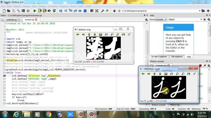The width and height of the screenshot is (211, 118).
Task: Open Preferences with the wrench icon
Action: tap(103, 11)
